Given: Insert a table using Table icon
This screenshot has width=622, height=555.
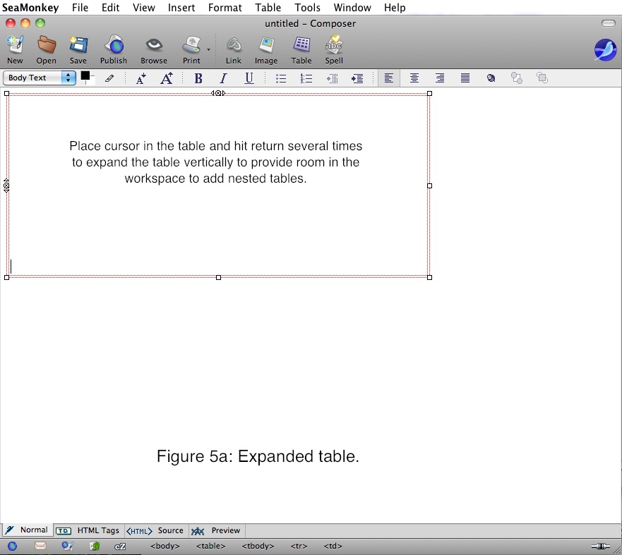Looking at the screenshot, I should pyautogui.click(x=301, y=46).
